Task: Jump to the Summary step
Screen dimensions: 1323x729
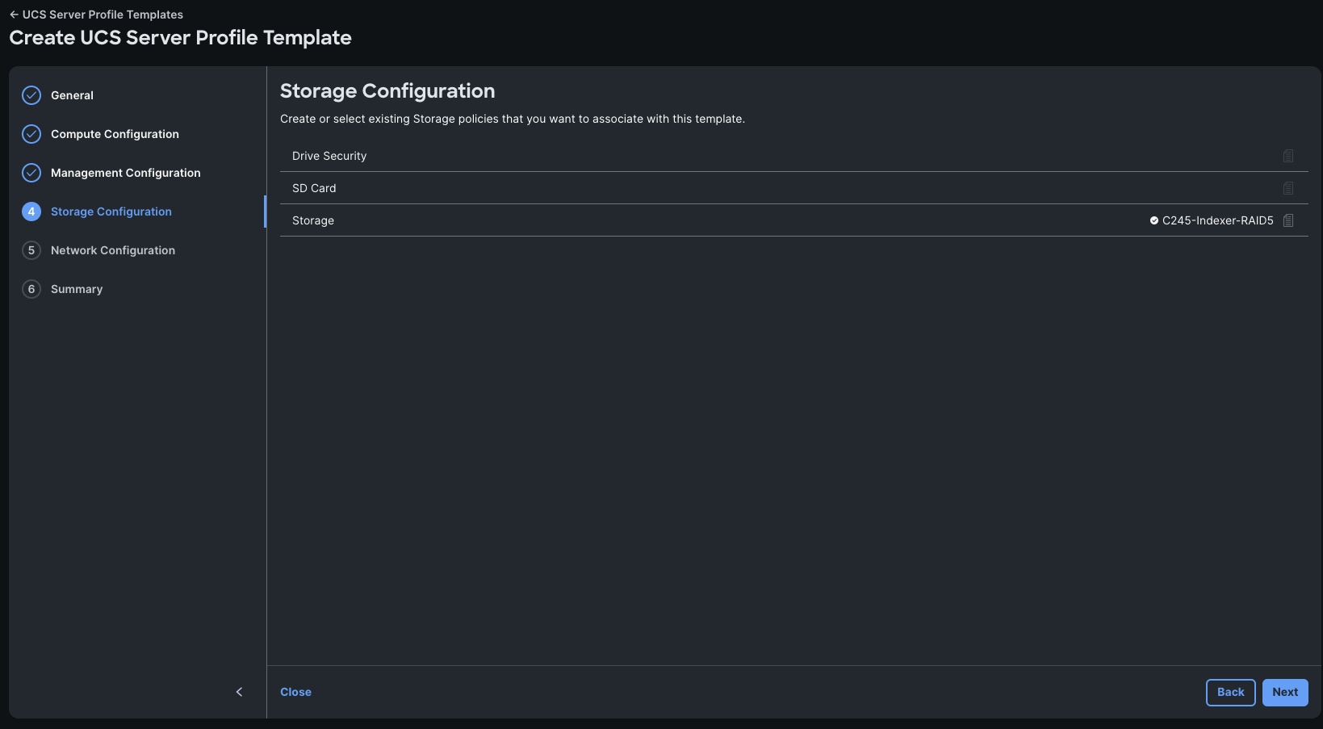Action: tap(76, 288)
